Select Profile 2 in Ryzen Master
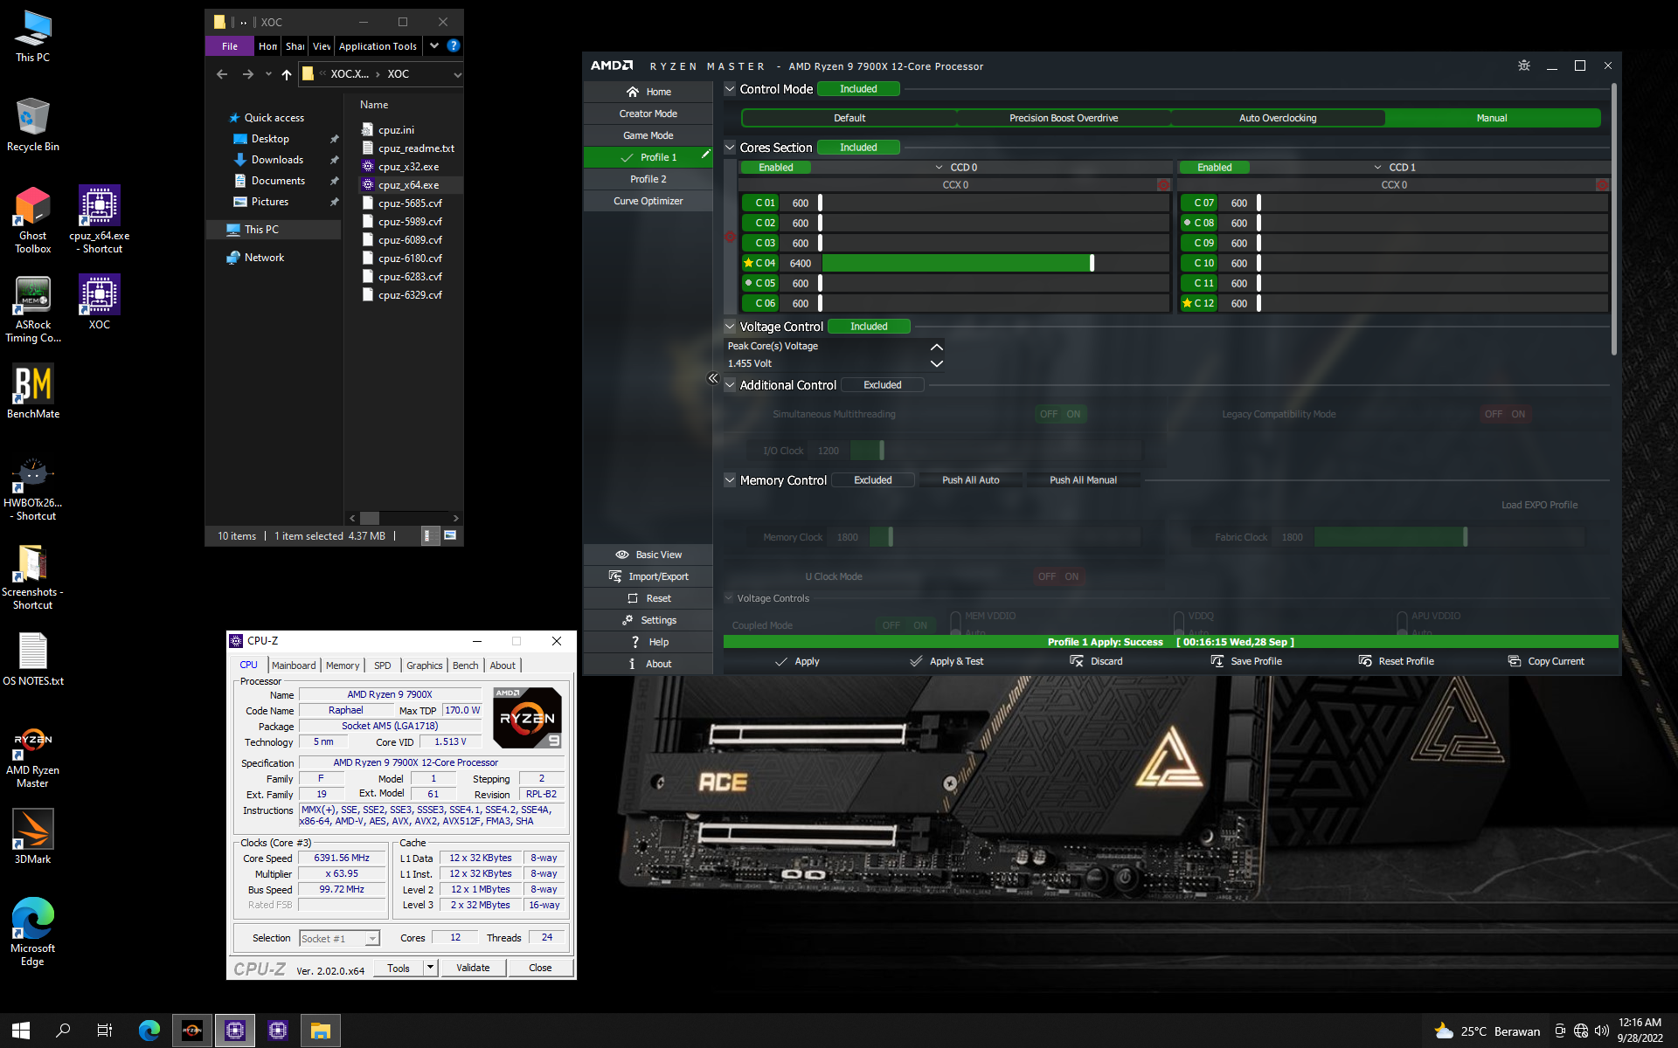This screenshot has height=1048, width=1678. click(x=648, y=179)
